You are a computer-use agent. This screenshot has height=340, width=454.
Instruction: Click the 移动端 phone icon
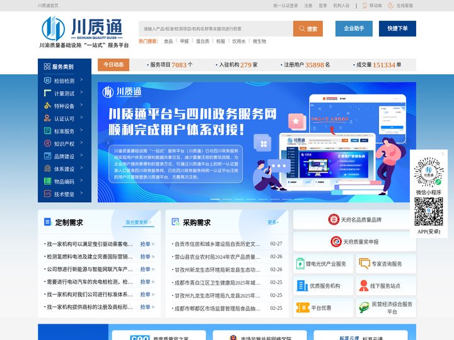tap(365, 6)
